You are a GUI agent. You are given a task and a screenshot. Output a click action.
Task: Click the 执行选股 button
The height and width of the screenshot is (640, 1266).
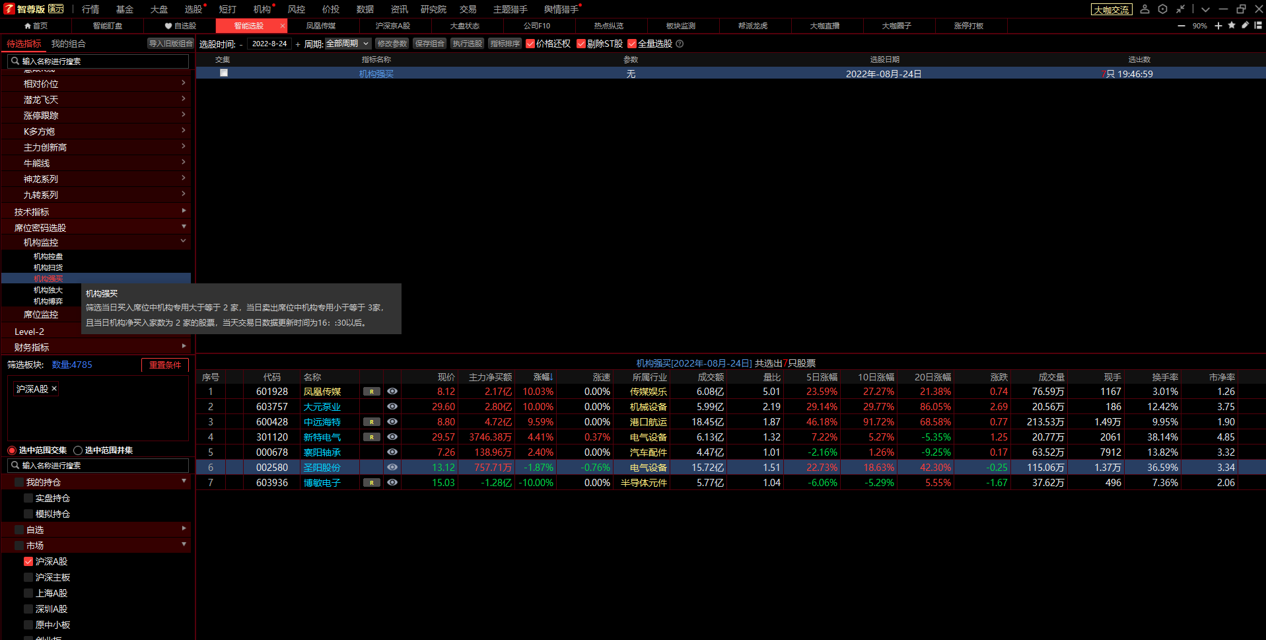pyautogui.click(x=468, y=44)
